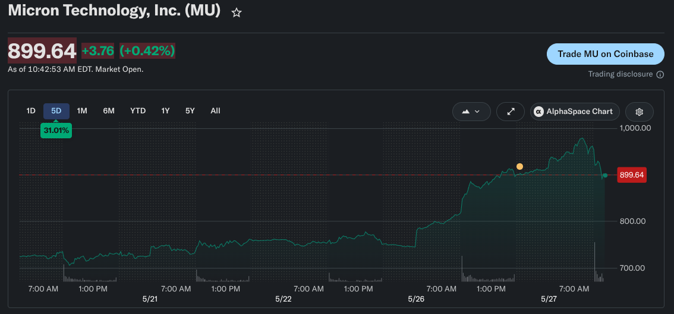
Task: Select the YTD time range
Action: 138,111
